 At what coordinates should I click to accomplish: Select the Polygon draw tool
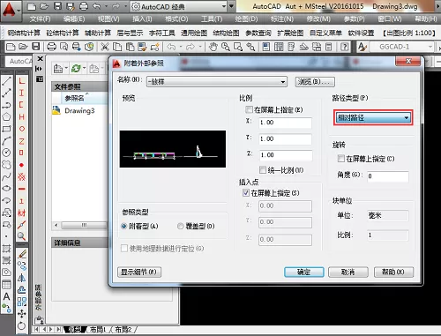tap(6, 116)
